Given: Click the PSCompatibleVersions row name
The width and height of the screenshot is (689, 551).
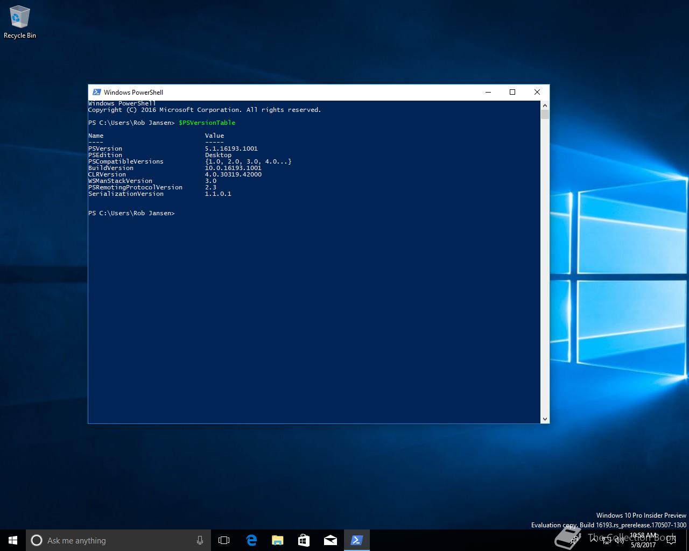Looking at the screenshot, I should (126, 161).
